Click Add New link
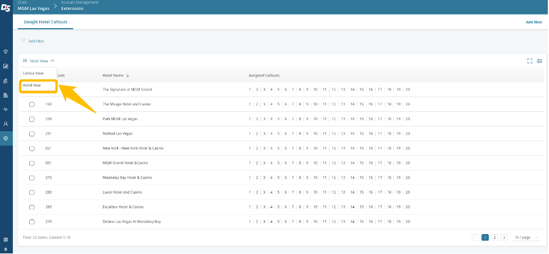549x254 pixels. (534, 22)
